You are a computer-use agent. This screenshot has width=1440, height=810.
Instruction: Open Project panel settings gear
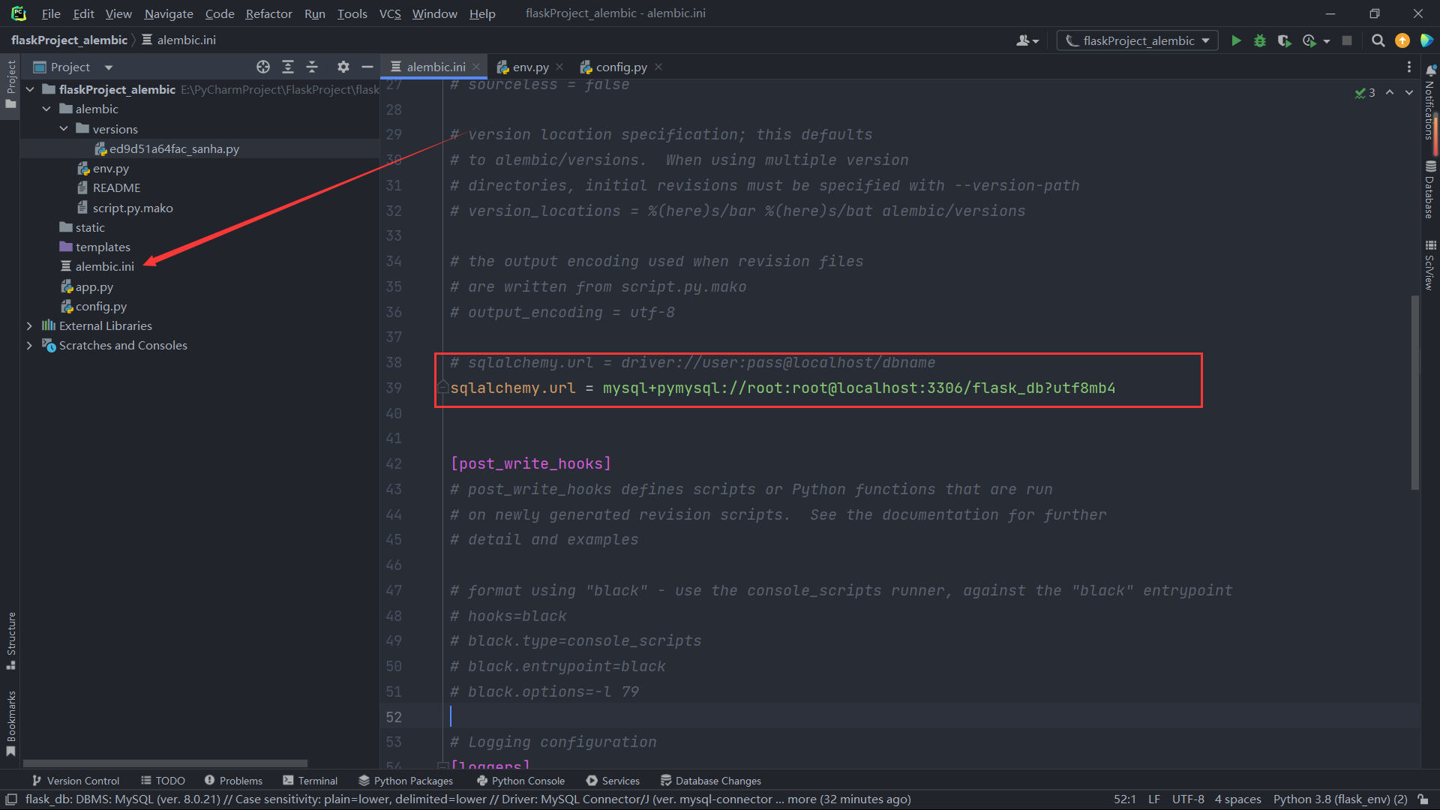tap(343, 67)
